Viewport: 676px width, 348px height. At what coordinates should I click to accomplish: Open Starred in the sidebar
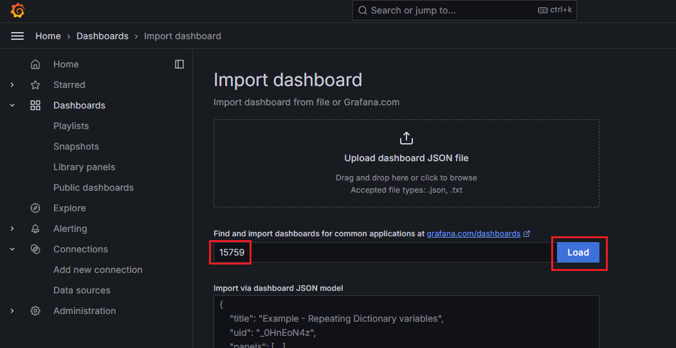(69, 85)
